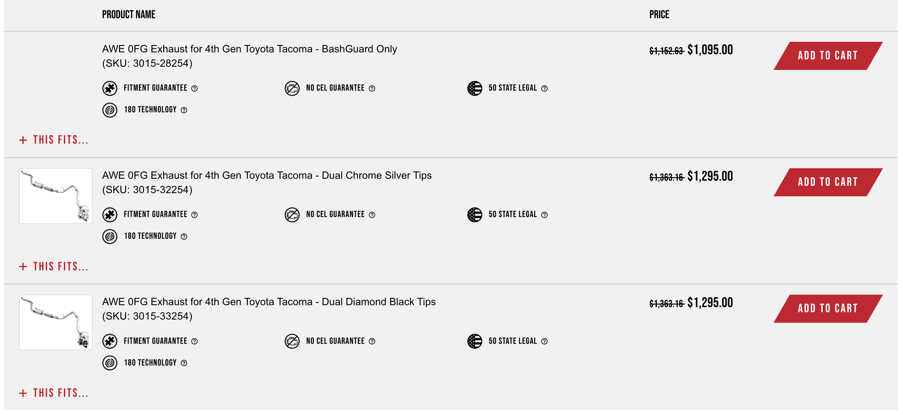
Task: Expand This Fits for Dual Diamond Black Tips
Action: 54,393
